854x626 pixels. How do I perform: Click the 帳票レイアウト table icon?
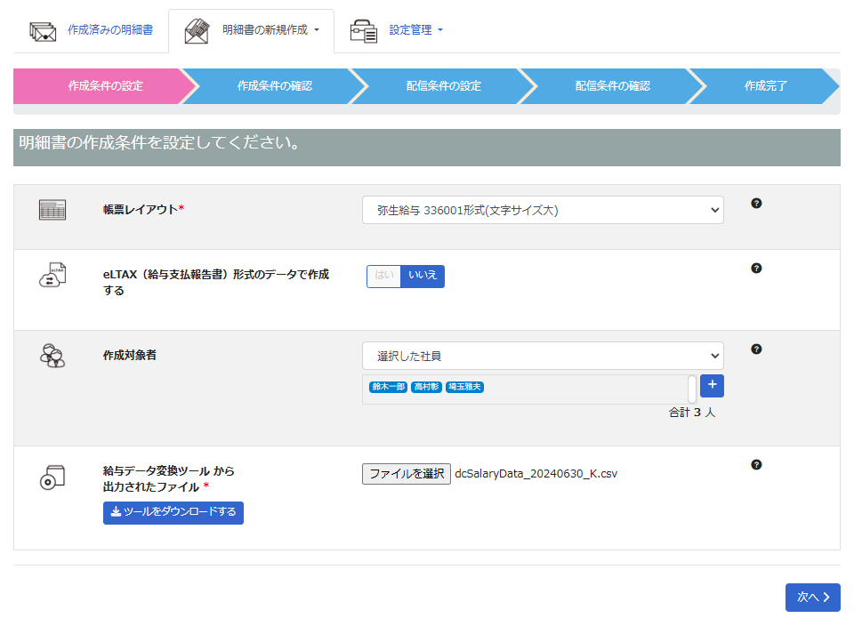pos(52,211)
